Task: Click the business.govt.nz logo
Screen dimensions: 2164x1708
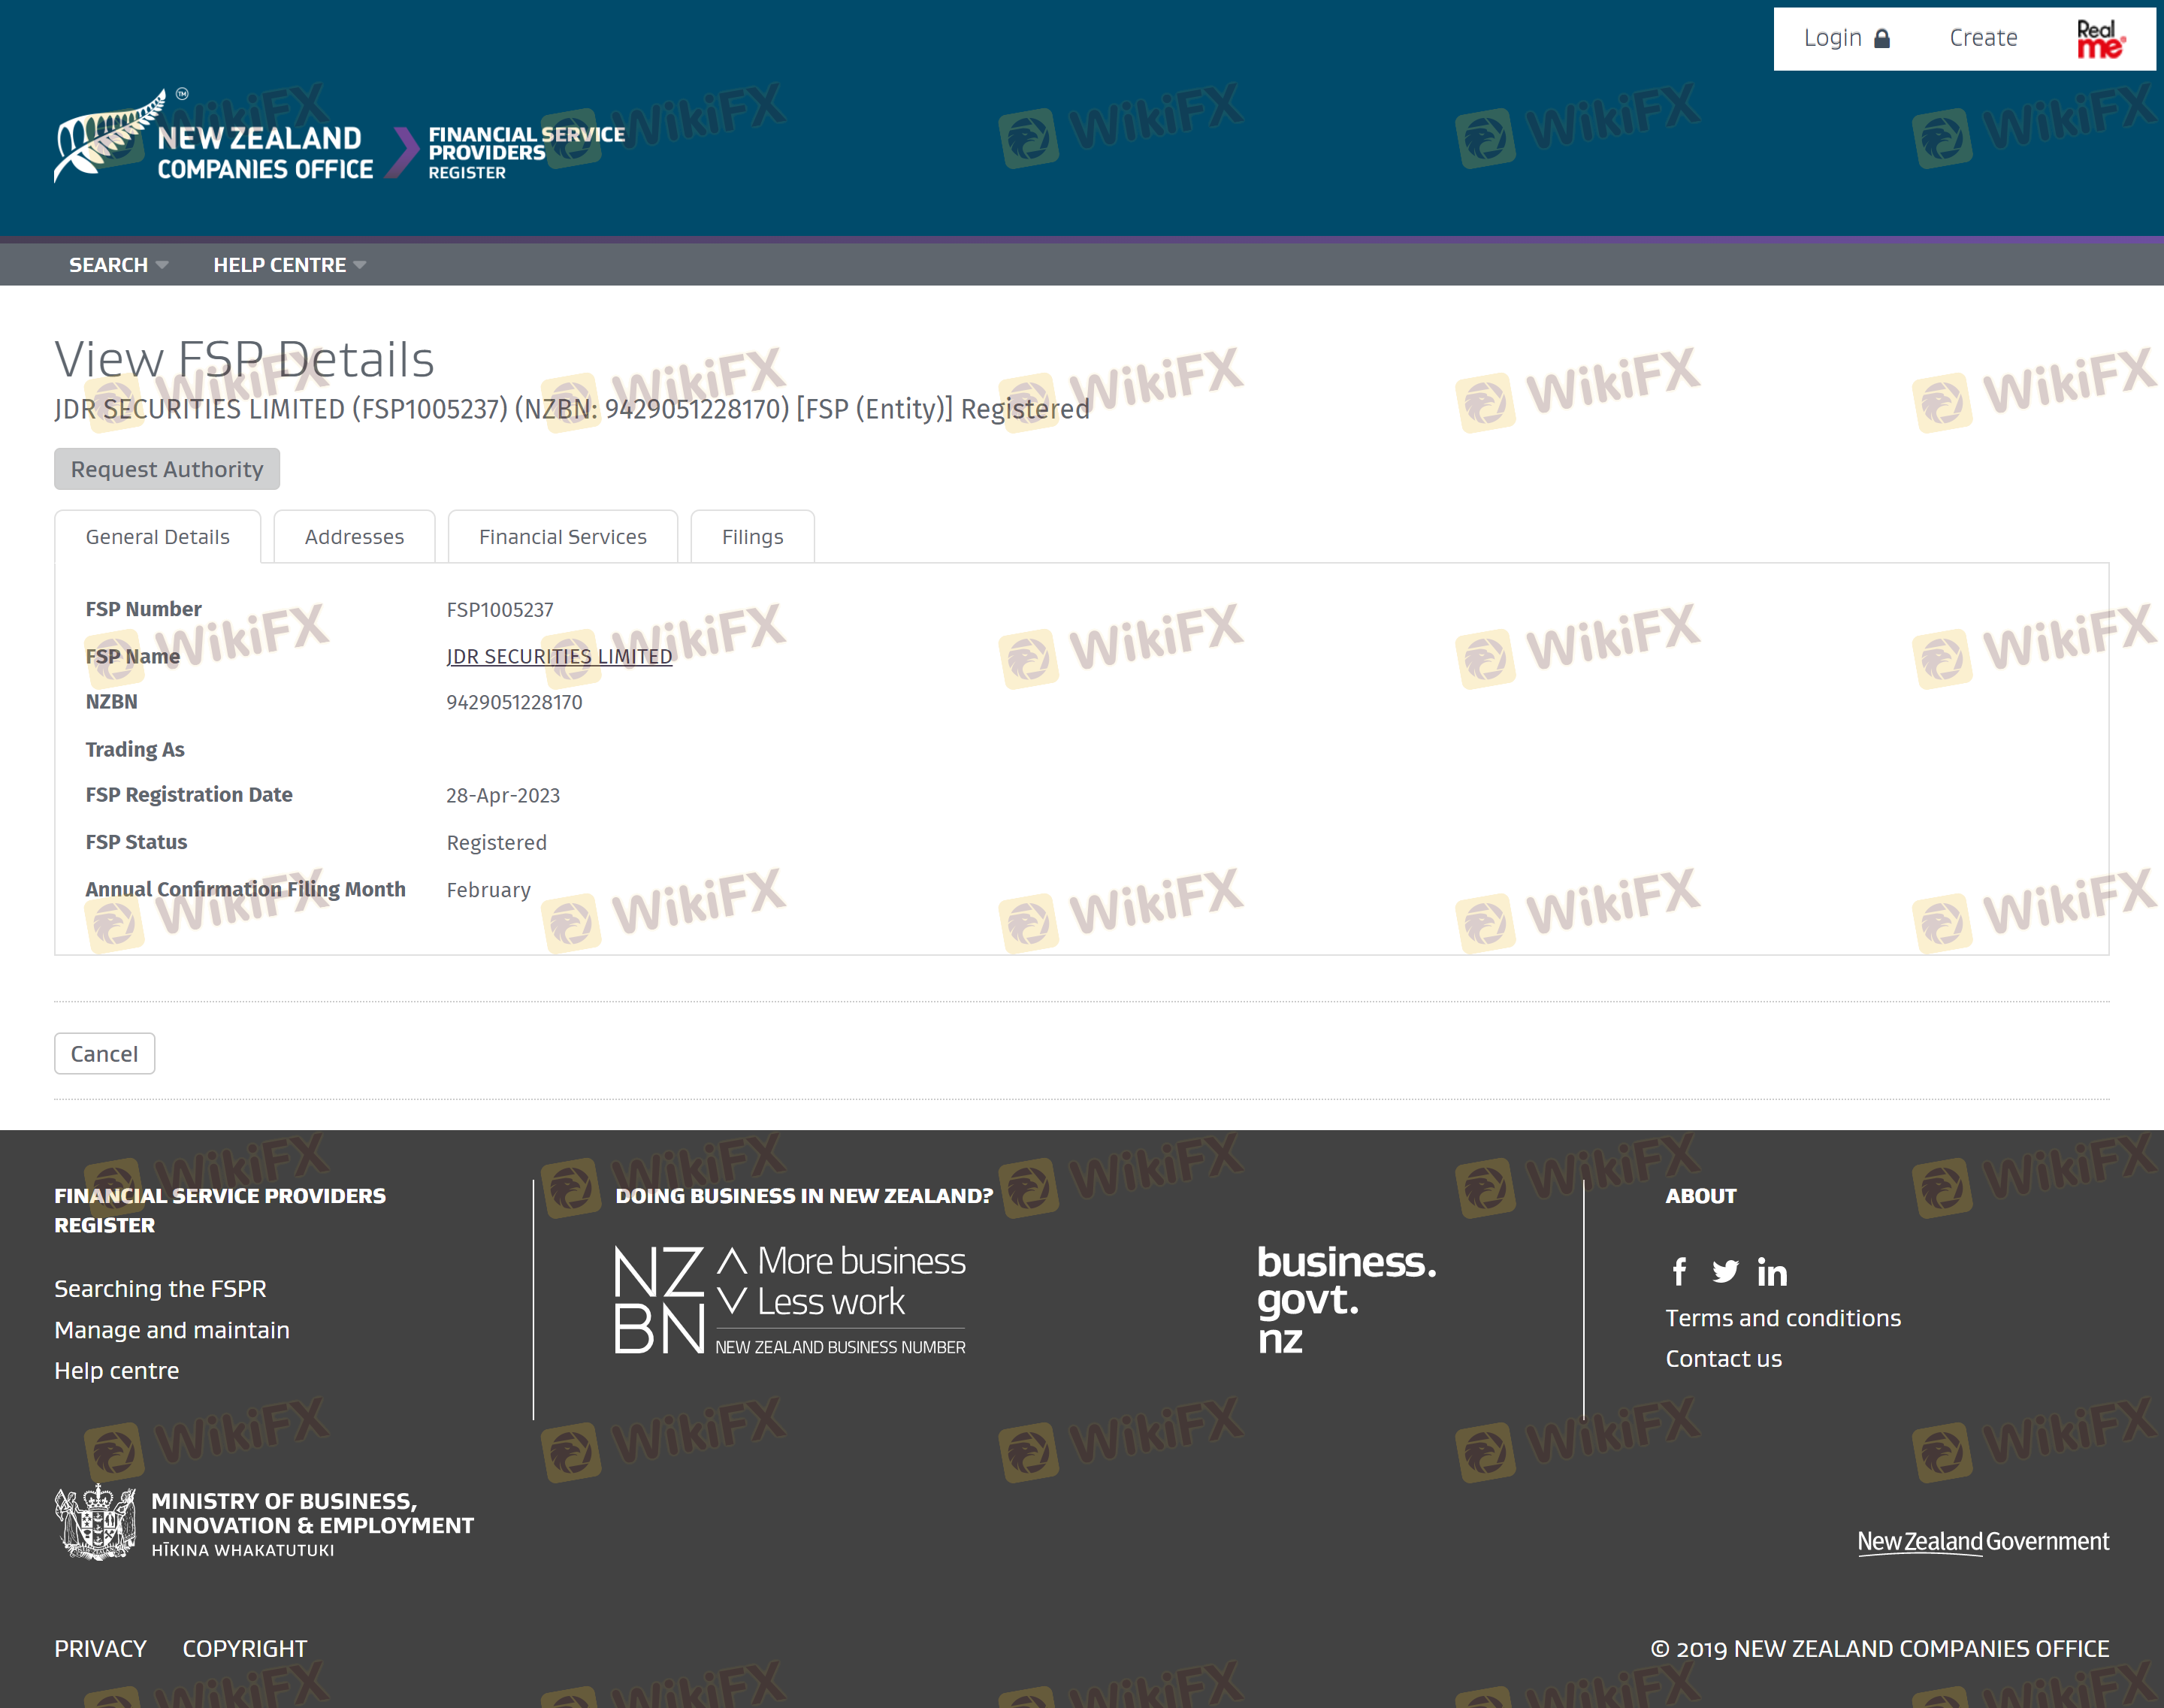Action: tap(1345, 1299)
